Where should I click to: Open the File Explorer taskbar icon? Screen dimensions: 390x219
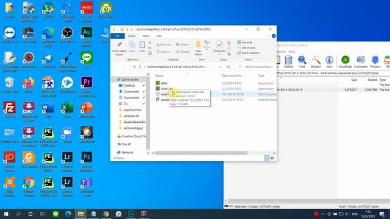point(80,214)
